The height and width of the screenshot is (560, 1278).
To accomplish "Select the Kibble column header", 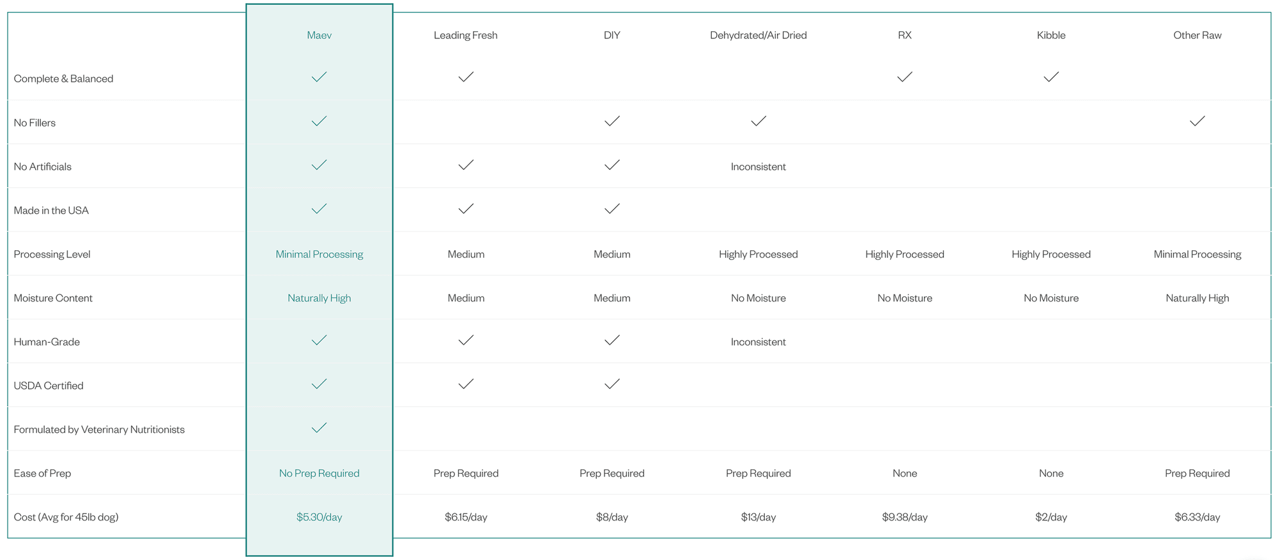I will click(1051, 35).
